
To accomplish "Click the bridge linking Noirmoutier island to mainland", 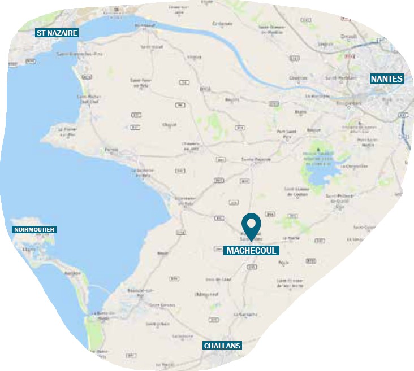I will point(99,288).
